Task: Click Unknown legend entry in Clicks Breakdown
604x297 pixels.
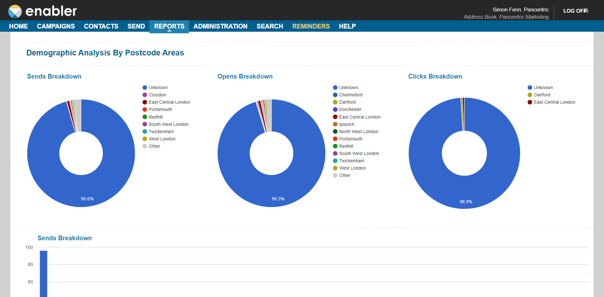Action: 540,87
